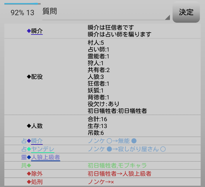Screen dimensions: 205x187
Task: Select the 配役 section label
Action: (37, 77)
